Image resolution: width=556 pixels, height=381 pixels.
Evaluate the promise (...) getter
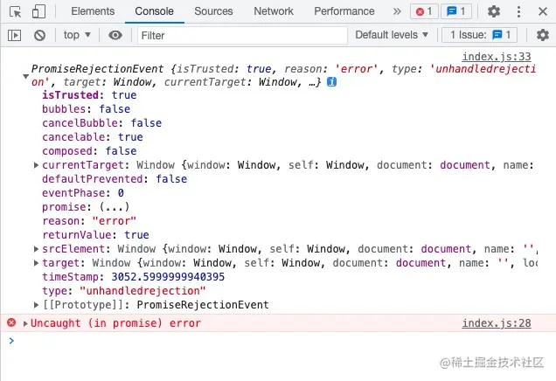pos(115,206)
